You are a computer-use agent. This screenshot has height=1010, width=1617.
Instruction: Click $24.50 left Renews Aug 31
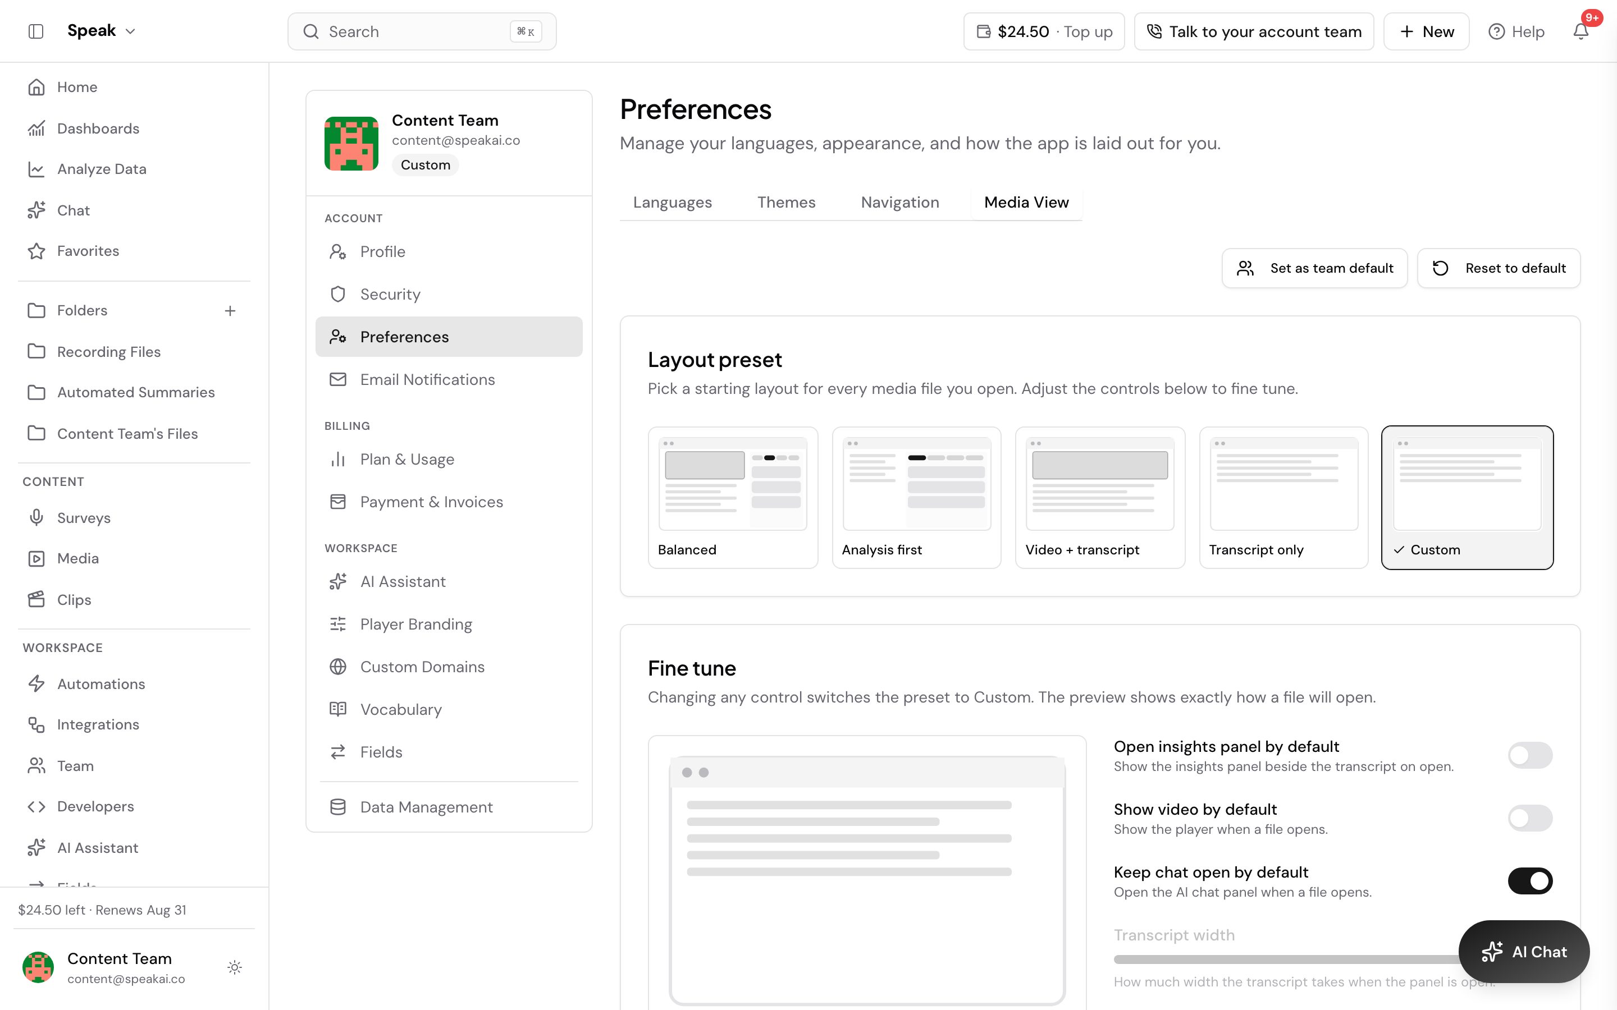[x=102, y=910]
